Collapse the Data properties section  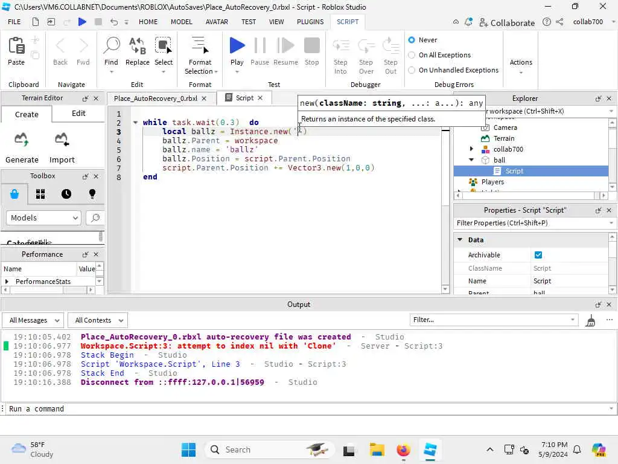click(459, 239)
